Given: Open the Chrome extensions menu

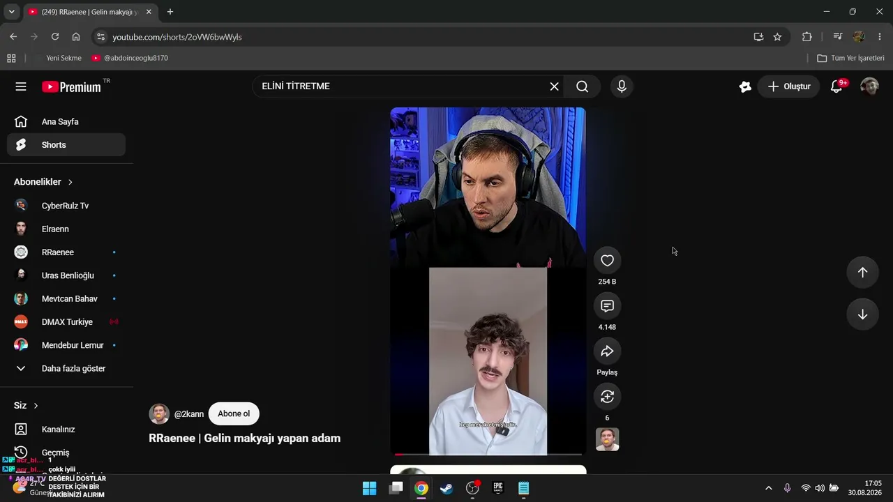Looking at the screenshot, I should coord(807,37).
